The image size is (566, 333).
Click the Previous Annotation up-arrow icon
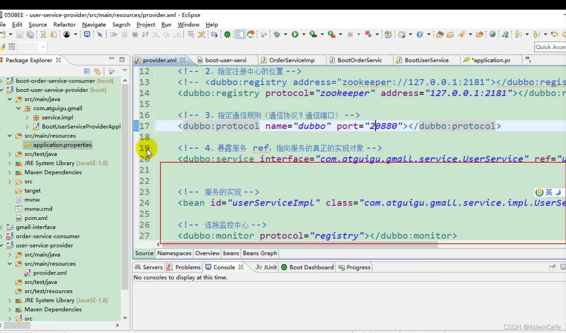(x=536, y=34)
